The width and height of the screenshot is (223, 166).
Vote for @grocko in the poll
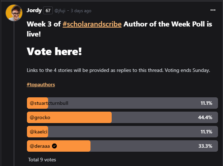pos(122,117)
